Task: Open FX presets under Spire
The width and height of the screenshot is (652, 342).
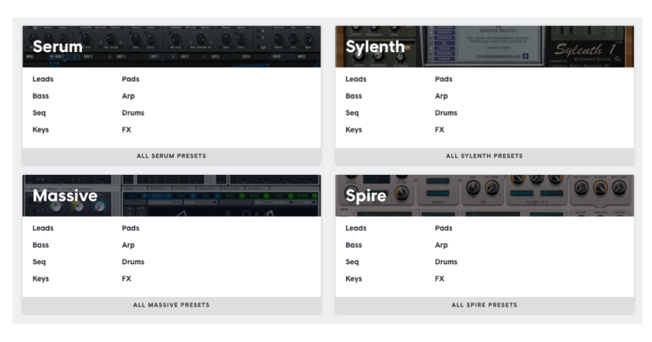Action: [x=439, y=278]
